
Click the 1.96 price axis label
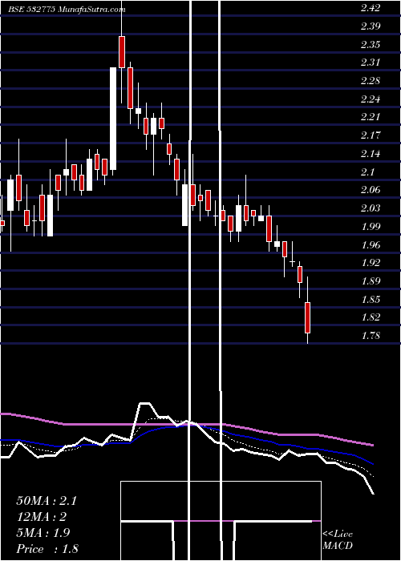[x=371, y=244]
